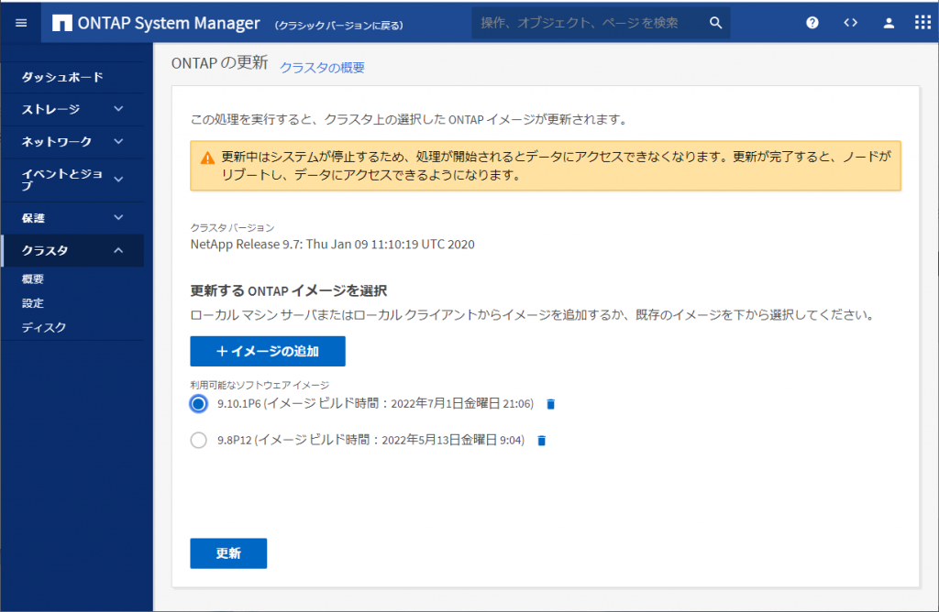Viewport: 939px width, 612px height.
Task: Collapse the クラスタ menu chevron
Action: coord(118,250)
